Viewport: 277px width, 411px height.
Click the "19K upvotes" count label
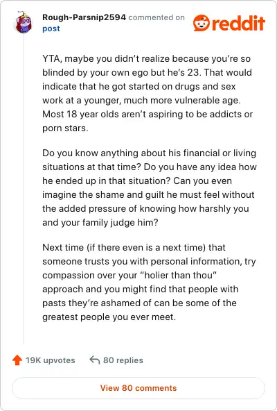tap(51, 360)
